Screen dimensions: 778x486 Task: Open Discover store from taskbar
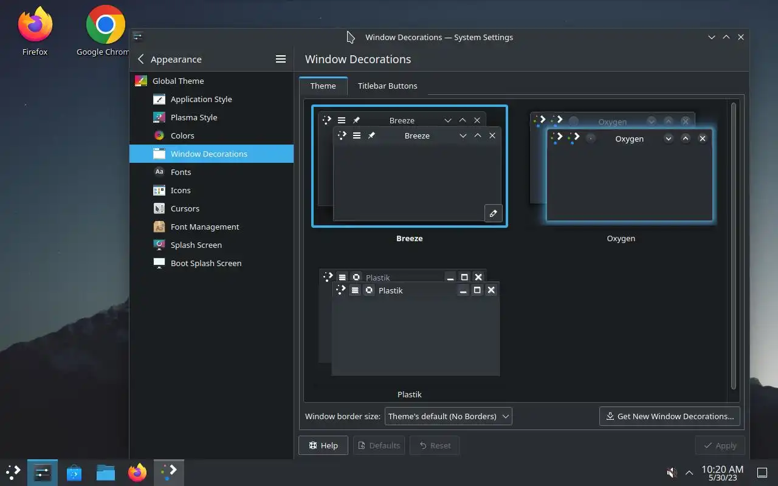(x=74, y=472)
